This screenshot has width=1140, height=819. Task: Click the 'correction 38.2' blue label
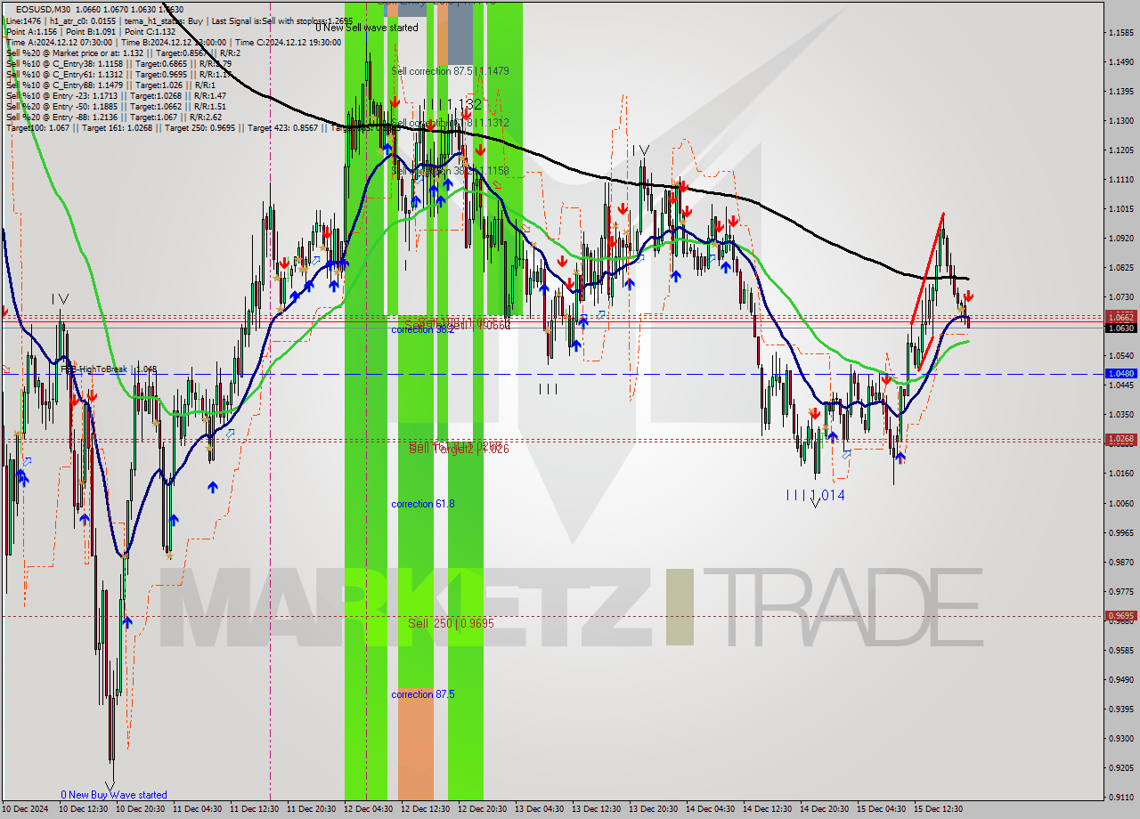tap(422, 329)
